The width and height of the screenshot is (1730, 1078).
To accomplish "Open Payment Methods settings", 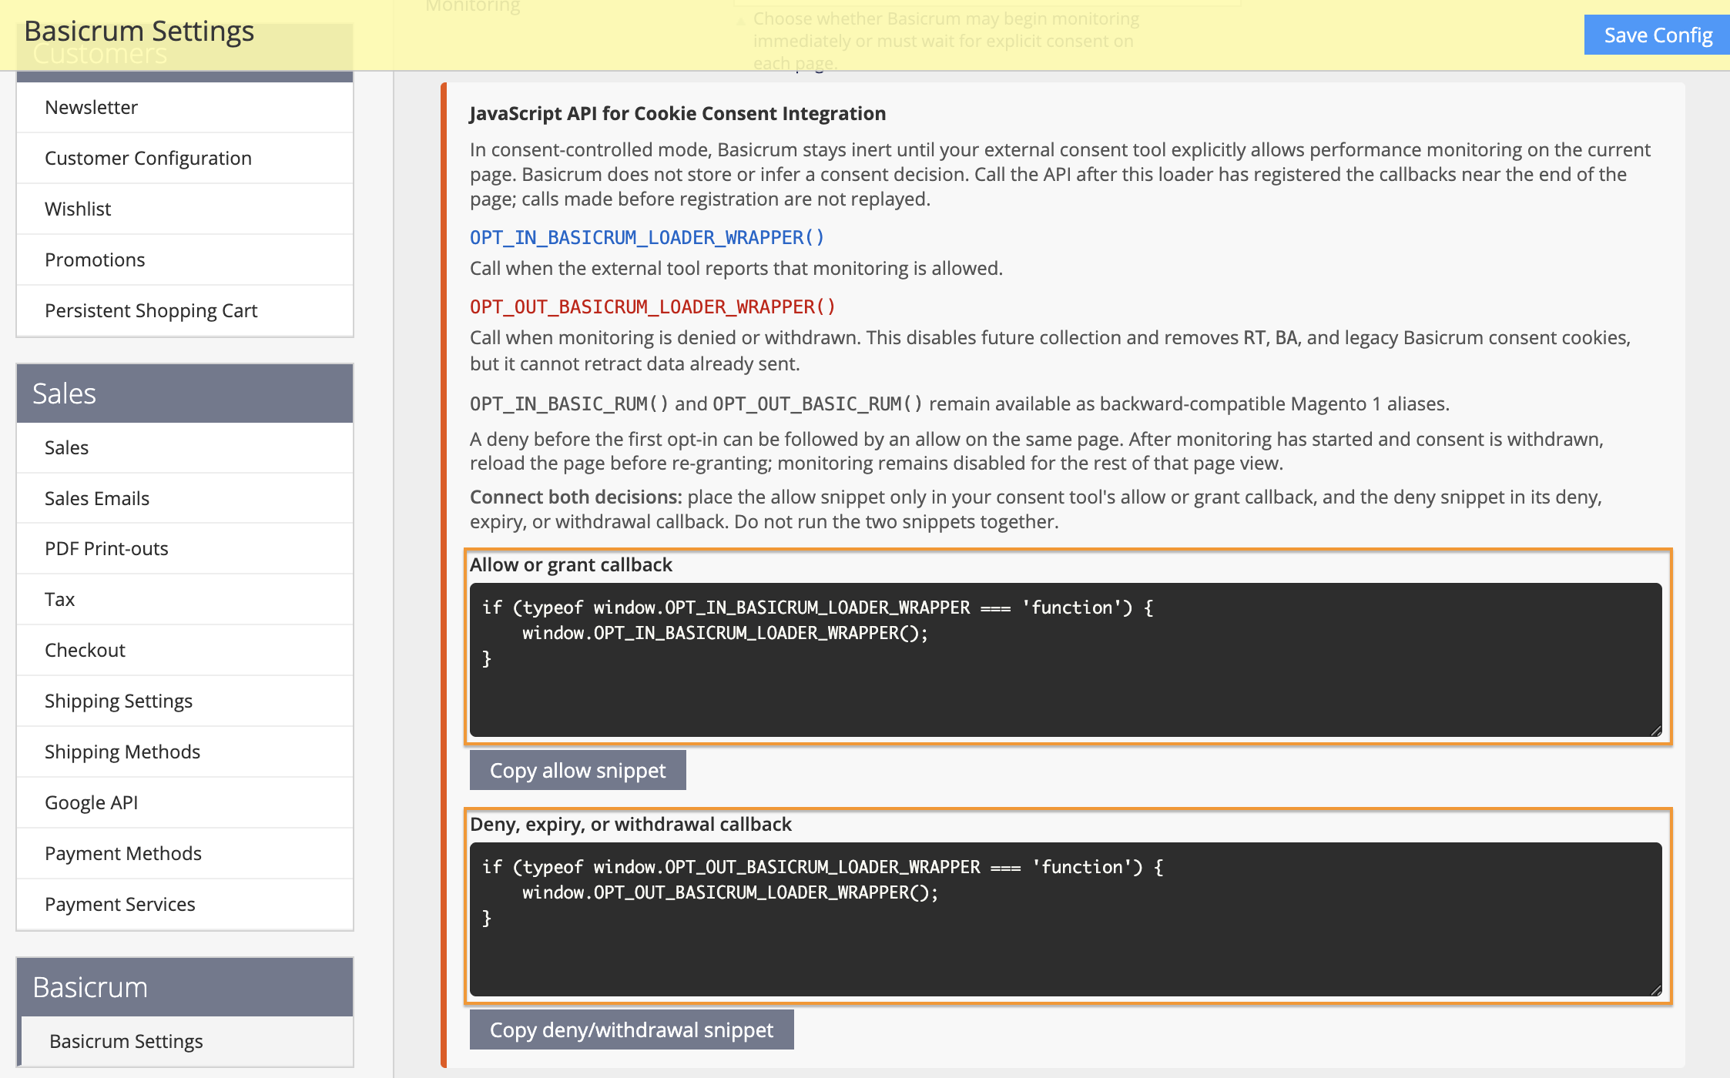I will coord(185,853).
